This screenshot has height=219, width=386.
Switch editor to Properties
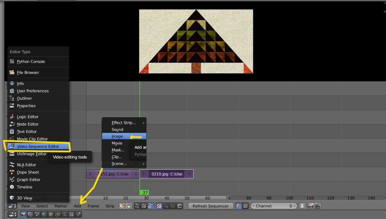point(38,106)
